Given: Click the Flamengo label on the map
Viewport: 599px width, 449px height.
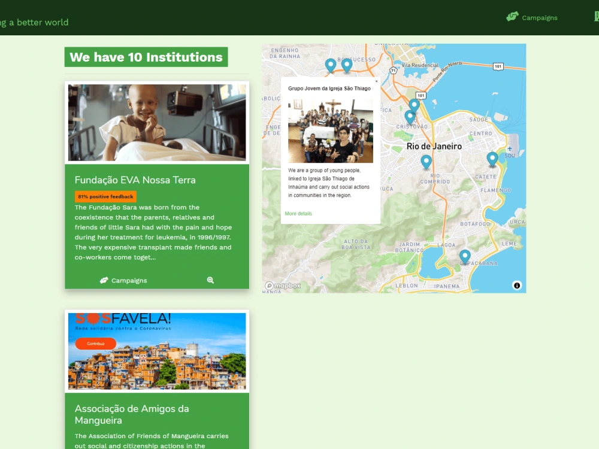Looking at the screenshot, I should [495, 190].
